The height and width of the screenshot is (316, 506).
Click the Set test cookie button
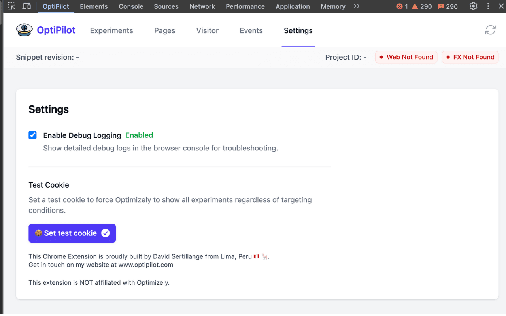pyautogui.click(x=72, y=233)
